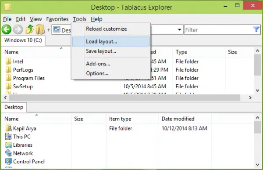Open the File menu
The image size is (263, 170).
point(7,19)
